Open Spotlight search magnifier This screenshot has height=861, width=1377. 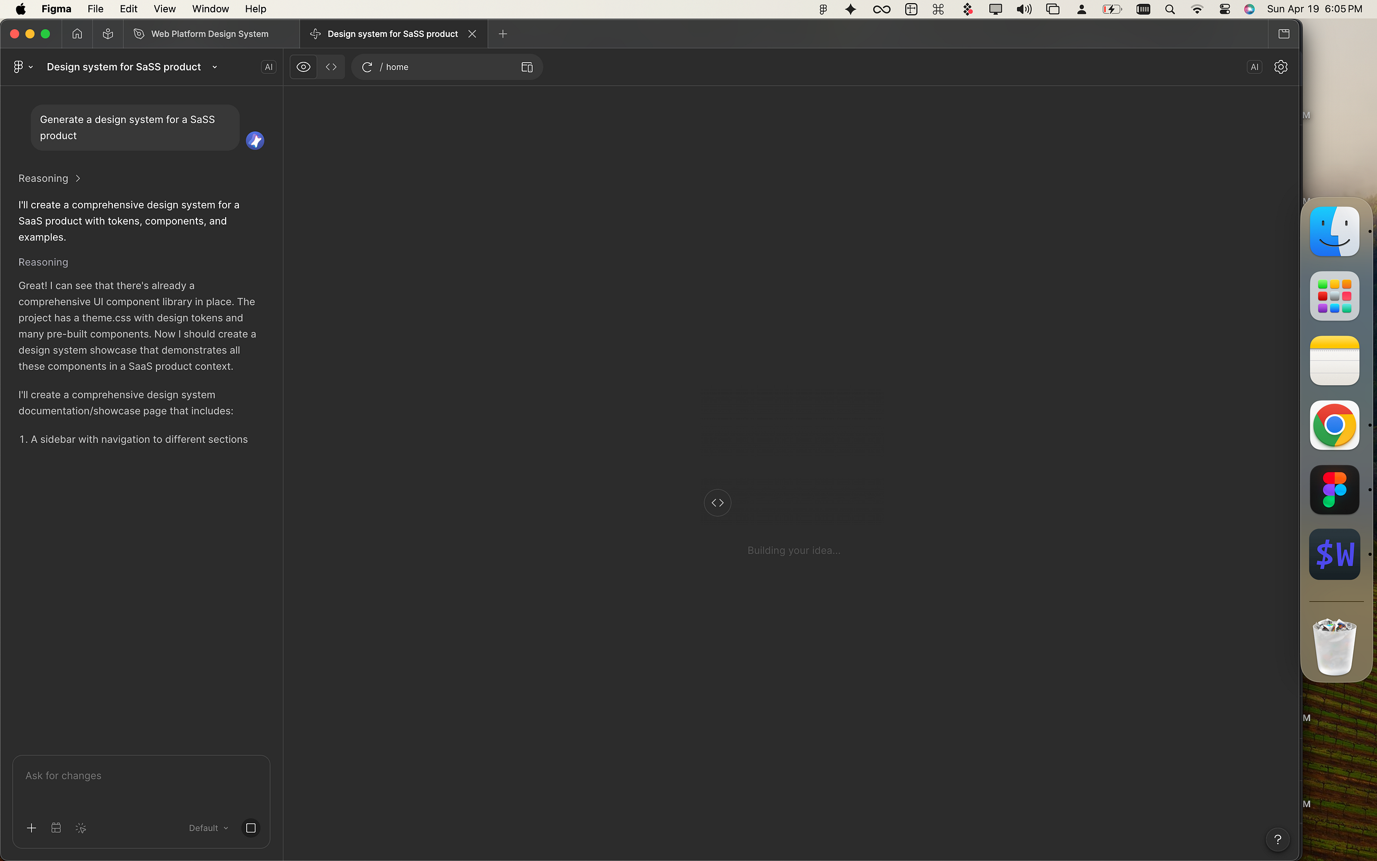click(1170, 8)
